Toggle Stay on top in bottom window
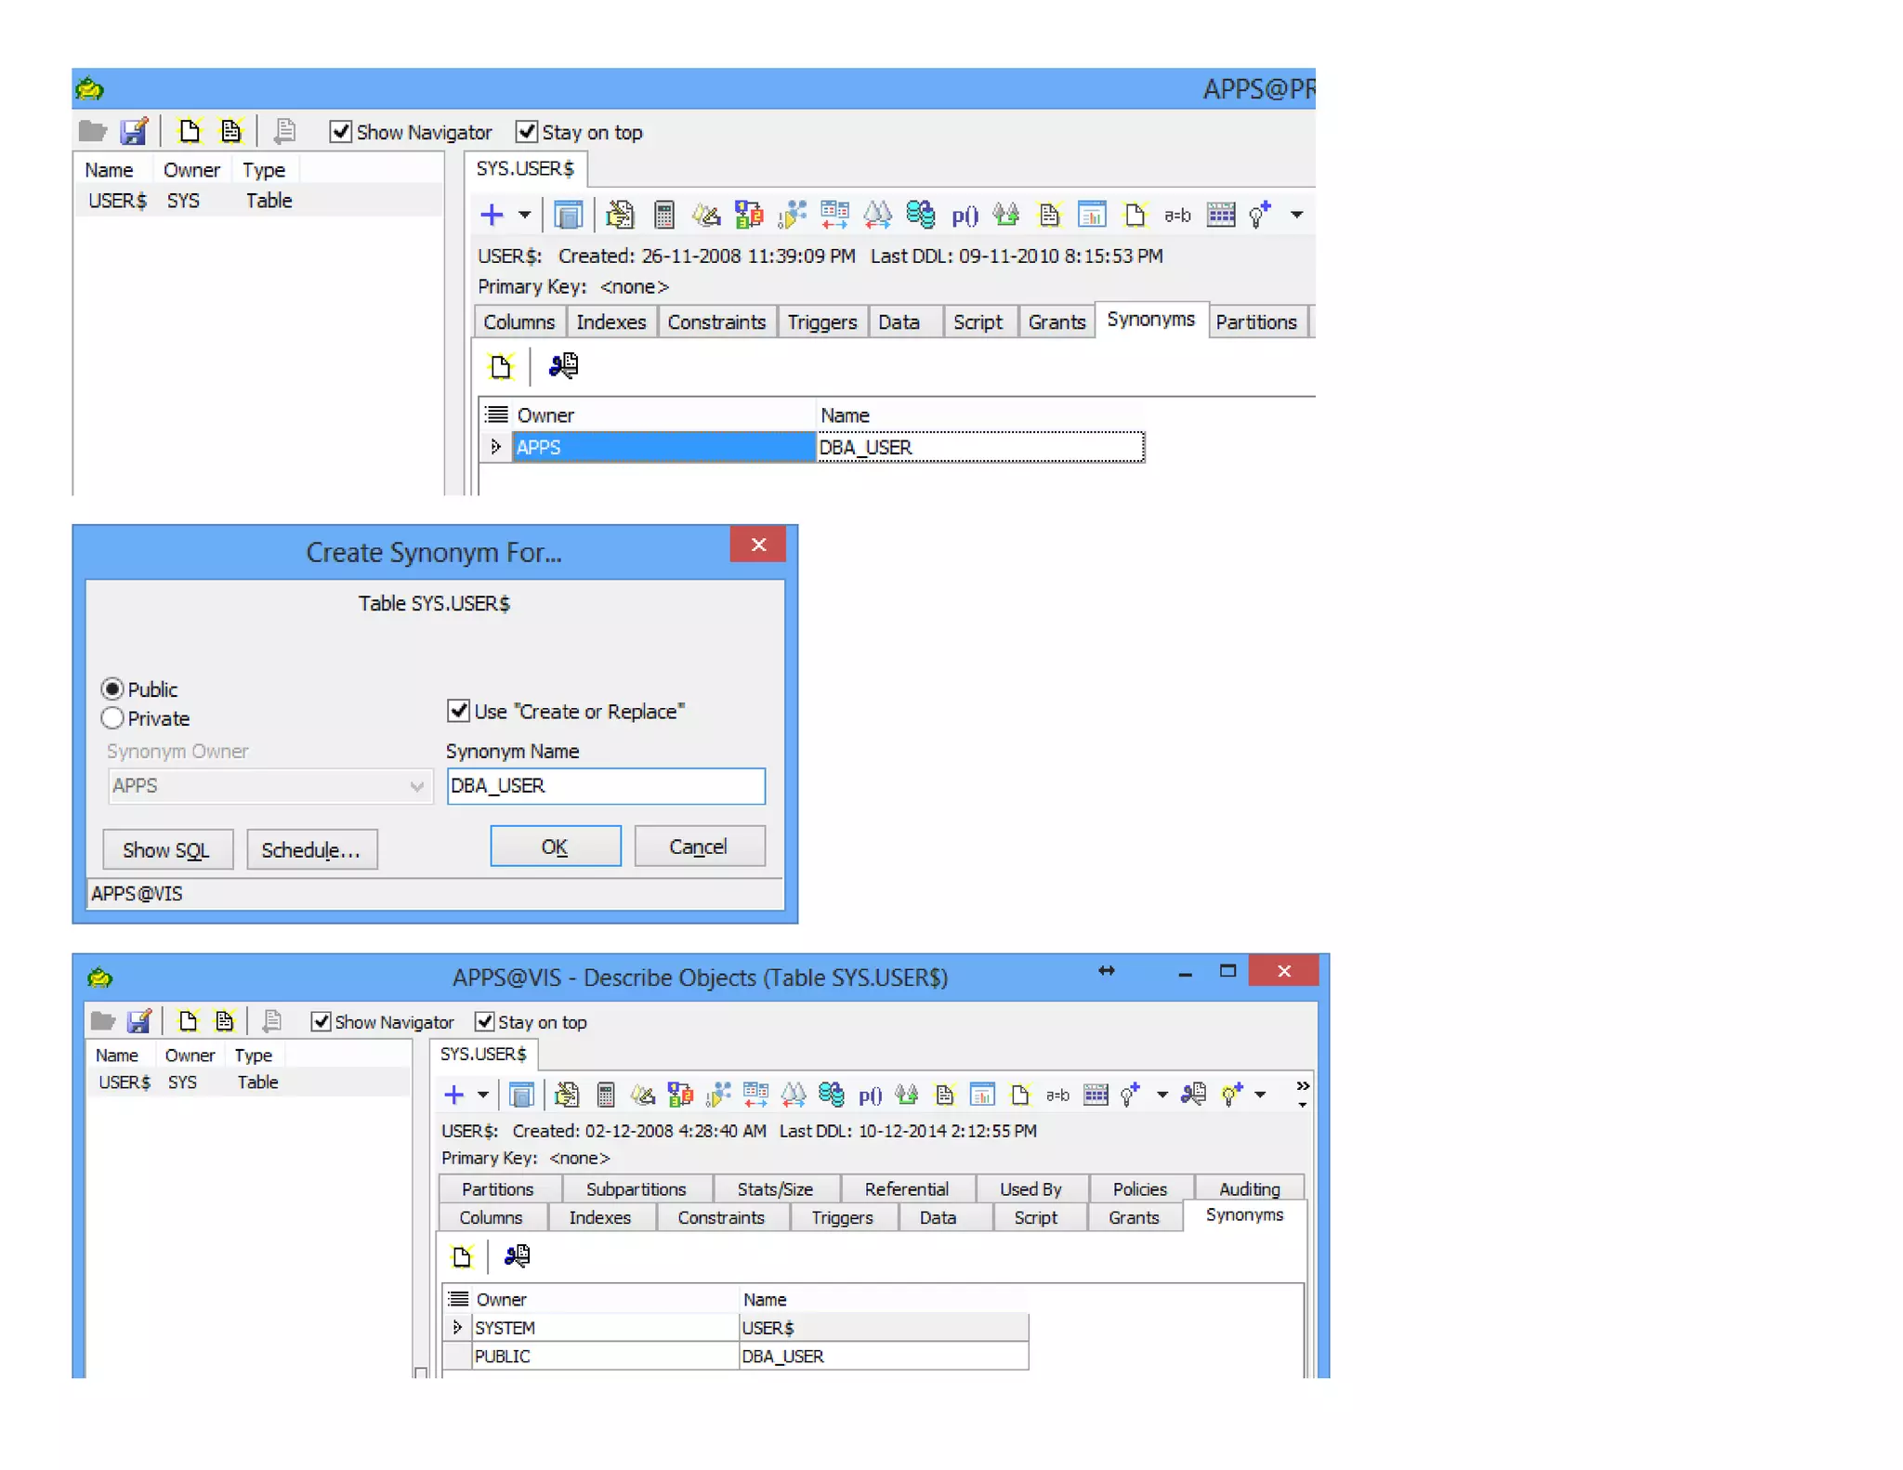 (x=484, y=1022)
